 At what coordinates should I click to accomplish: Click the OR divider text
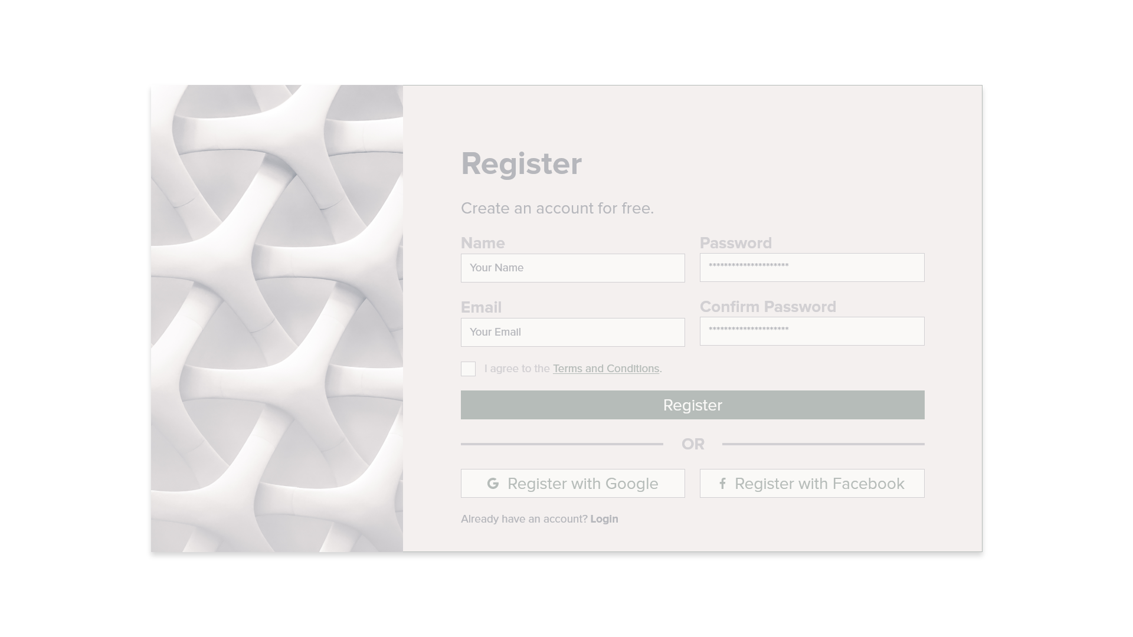pos(694,444)
